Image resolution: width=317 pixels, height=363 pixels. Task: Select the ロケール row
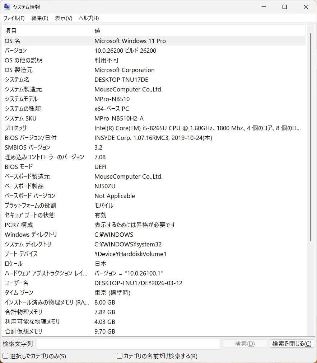pyautogui.click(x=154, y=264)
